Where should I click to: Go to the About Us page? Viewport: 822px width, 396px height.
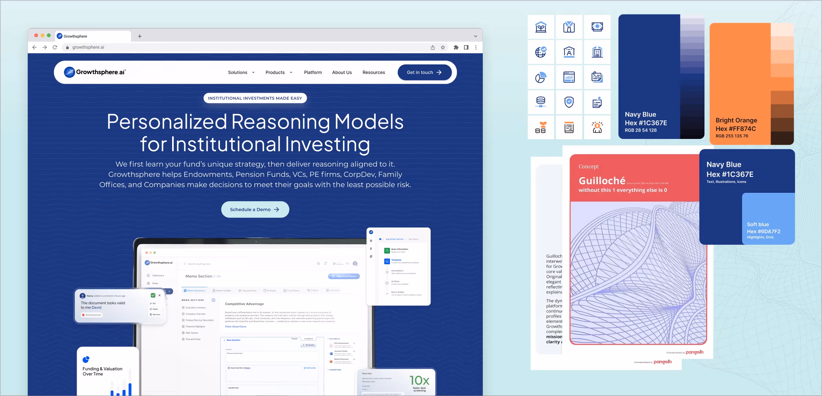click(342, 73)
